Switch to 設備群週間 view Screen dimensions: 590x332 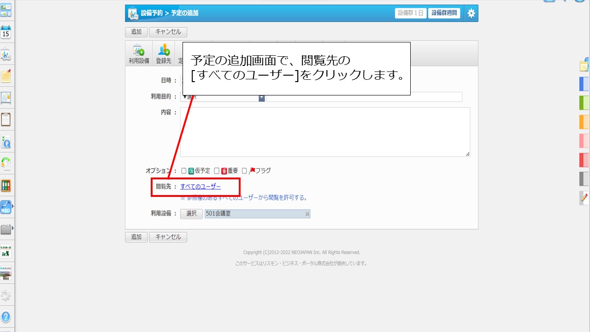[444, 13]
